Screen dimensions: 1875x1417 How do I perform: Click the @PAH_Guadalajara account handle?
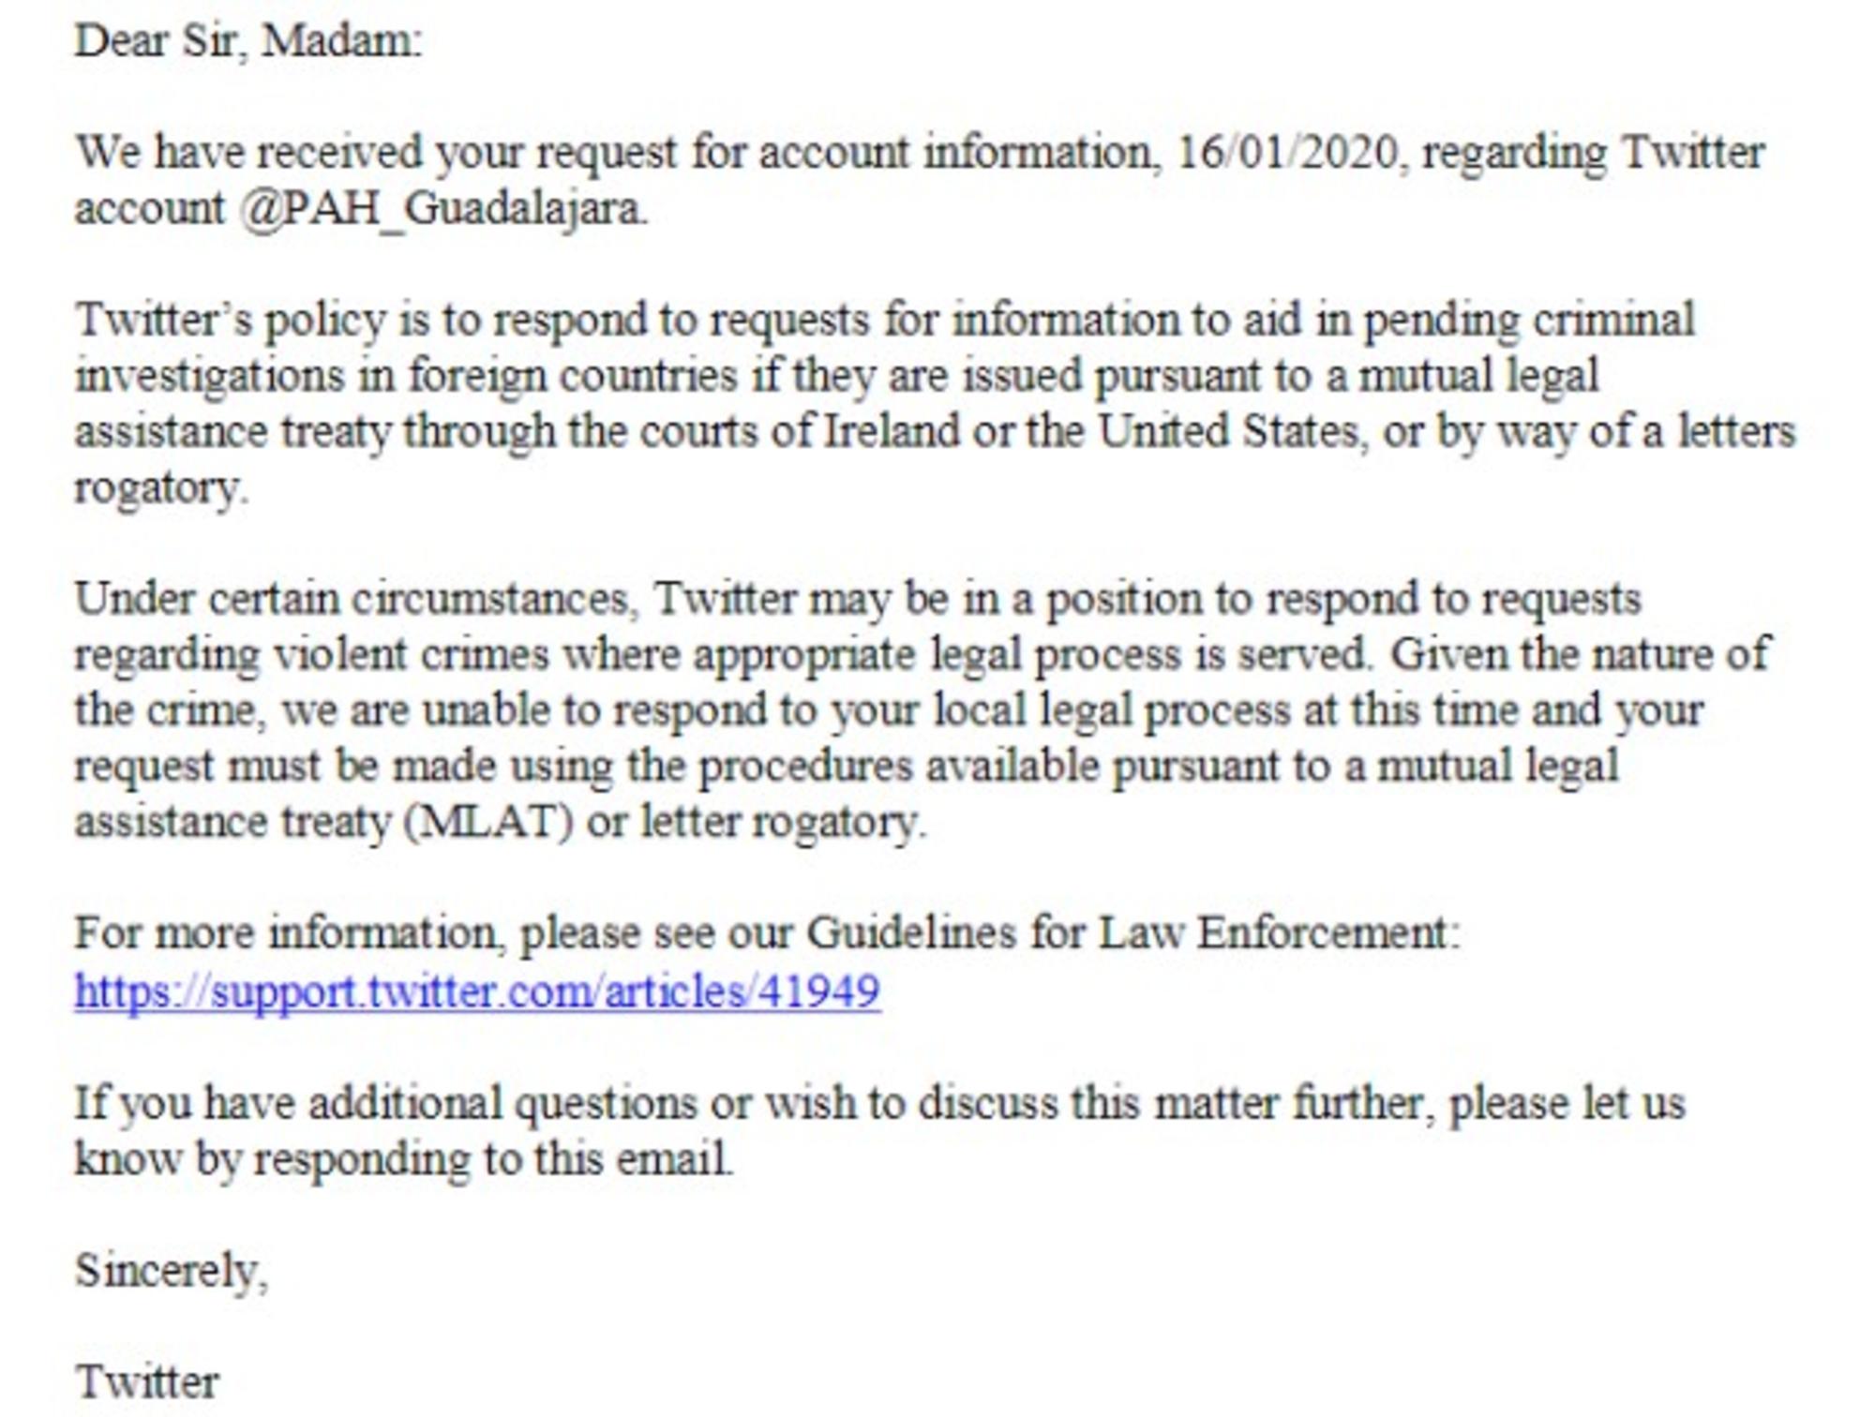click(x=442, y=208)
